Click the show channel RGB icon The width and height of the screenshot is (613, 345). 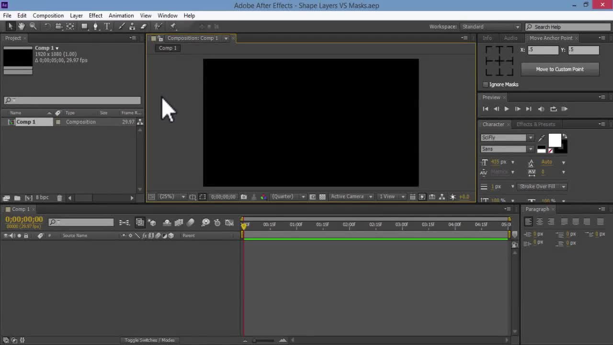coord(263,196)
